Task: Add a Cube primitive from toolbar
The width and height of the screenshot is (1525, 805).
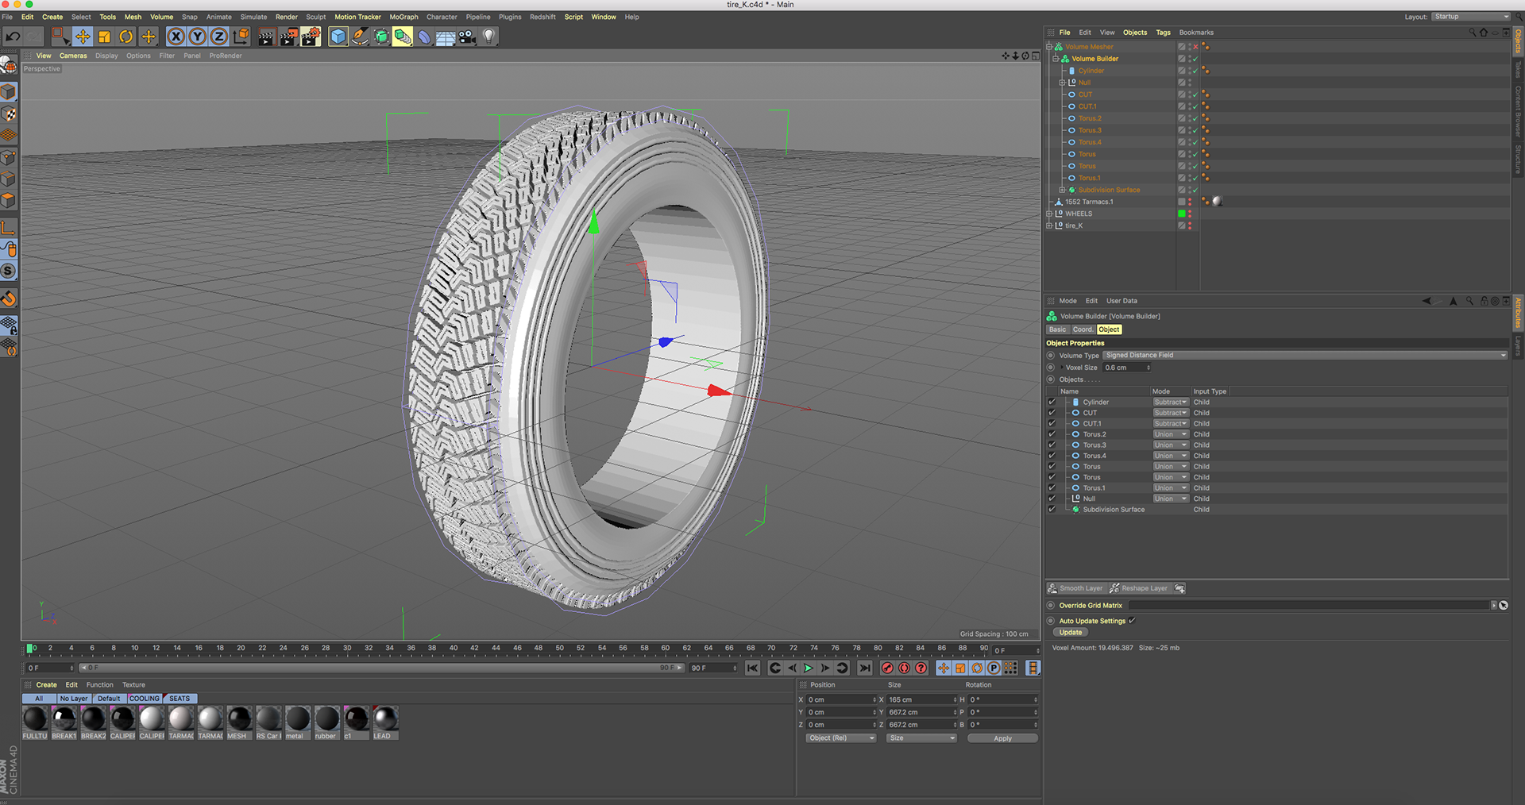Action: click(338, 37)
